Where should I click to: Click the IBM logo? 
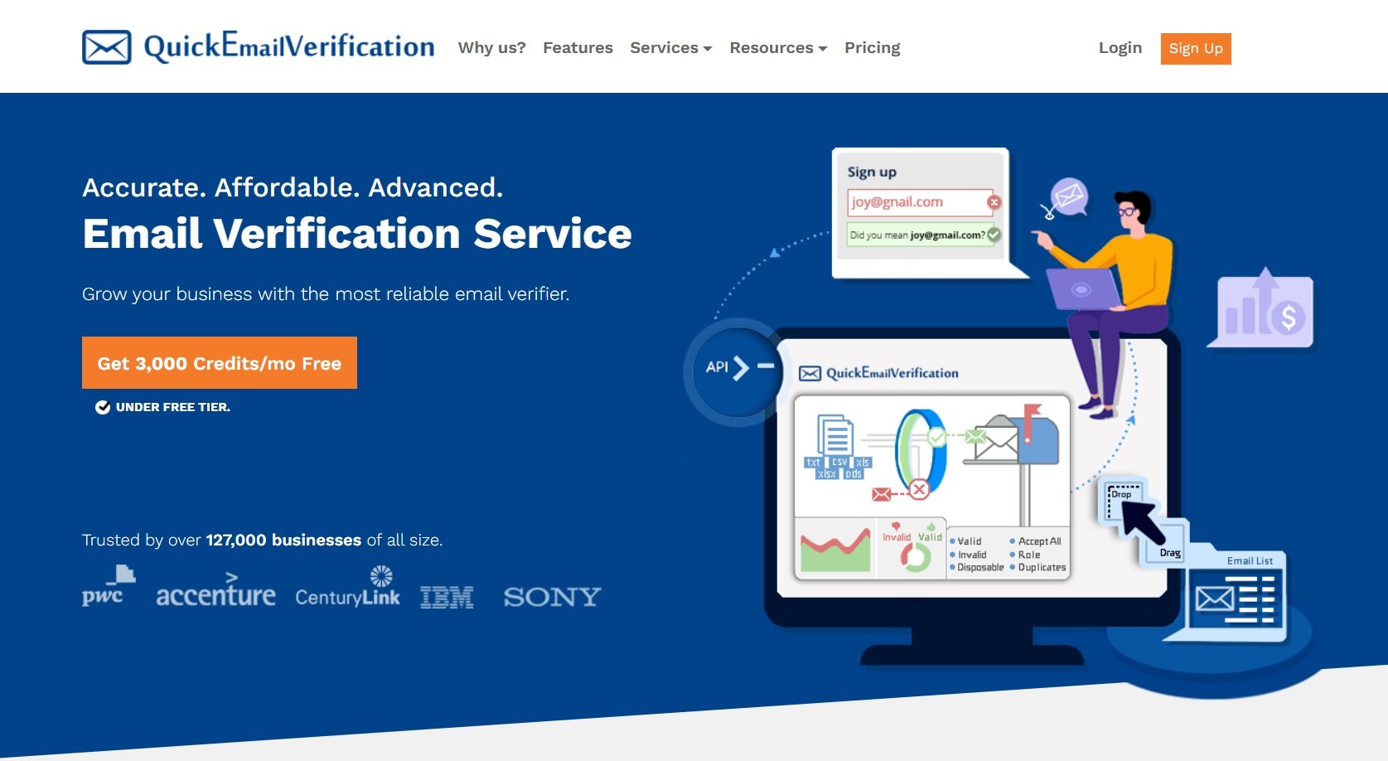(x=447, y=597)
